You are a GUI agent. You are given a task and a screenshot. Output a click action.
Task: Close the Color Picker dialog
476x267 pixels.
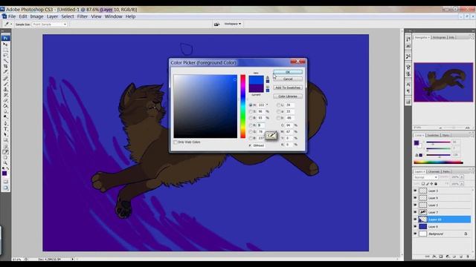pos(297,62)
